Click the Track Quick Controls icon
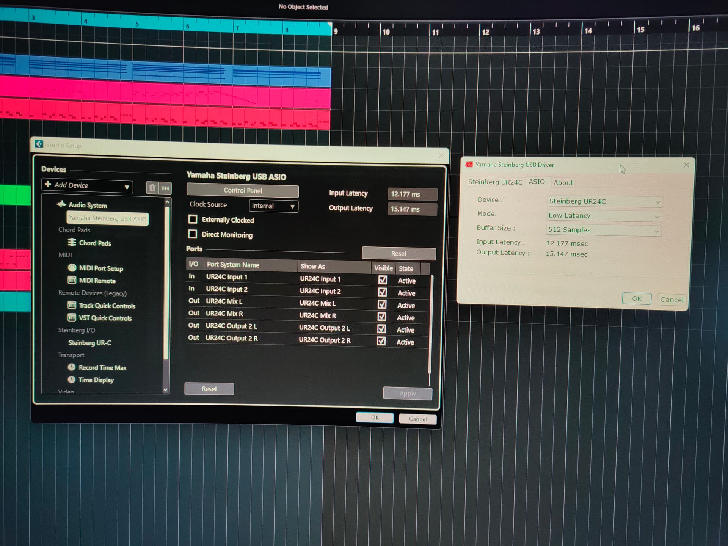Viewport: 728px width, 546px height. pyautogui.click(x=72, y=305)
